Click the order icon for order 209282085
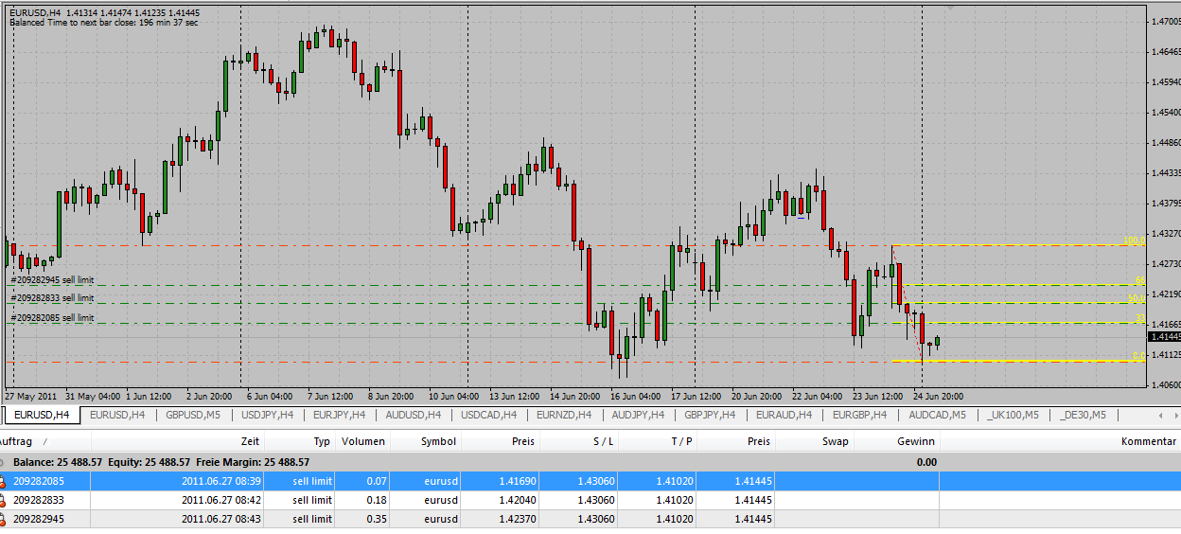 pyautogui.click(x=5, y=481)
